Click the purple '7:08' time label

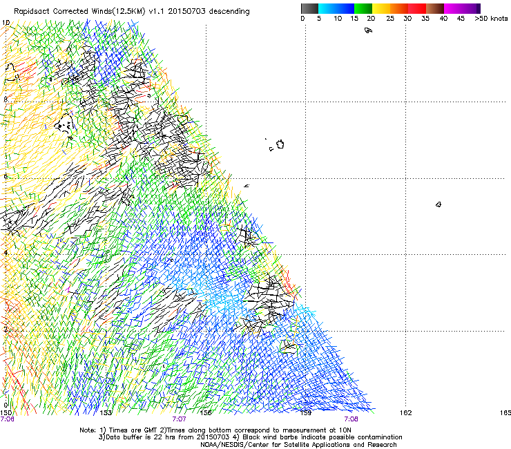click(x=351, y=419)
